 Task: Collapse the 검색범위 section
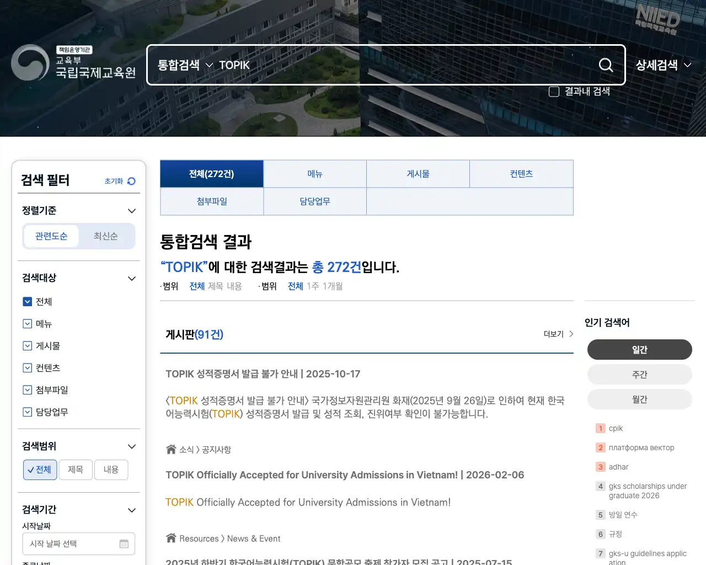[132, 446]
